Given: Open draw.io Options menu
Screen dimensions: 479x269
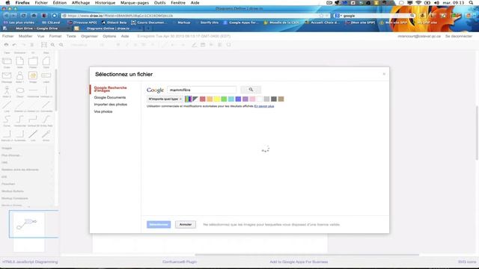Looking at the screenshot, I should (x=109, y=36).
